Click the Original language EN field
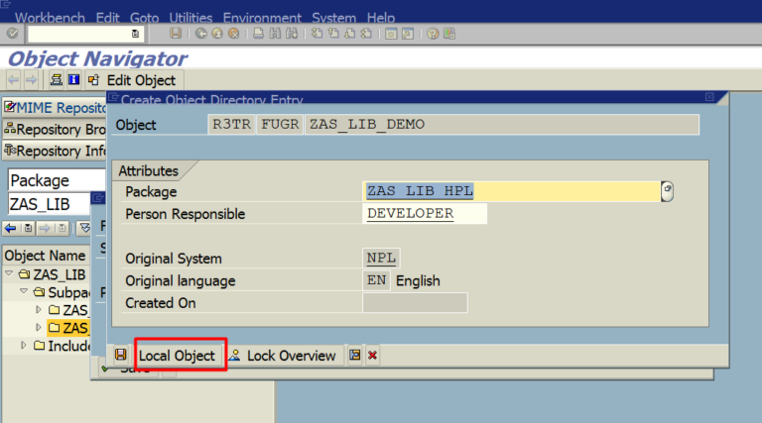The height and width of the screenshot is (423, 762). pos(377,280)
